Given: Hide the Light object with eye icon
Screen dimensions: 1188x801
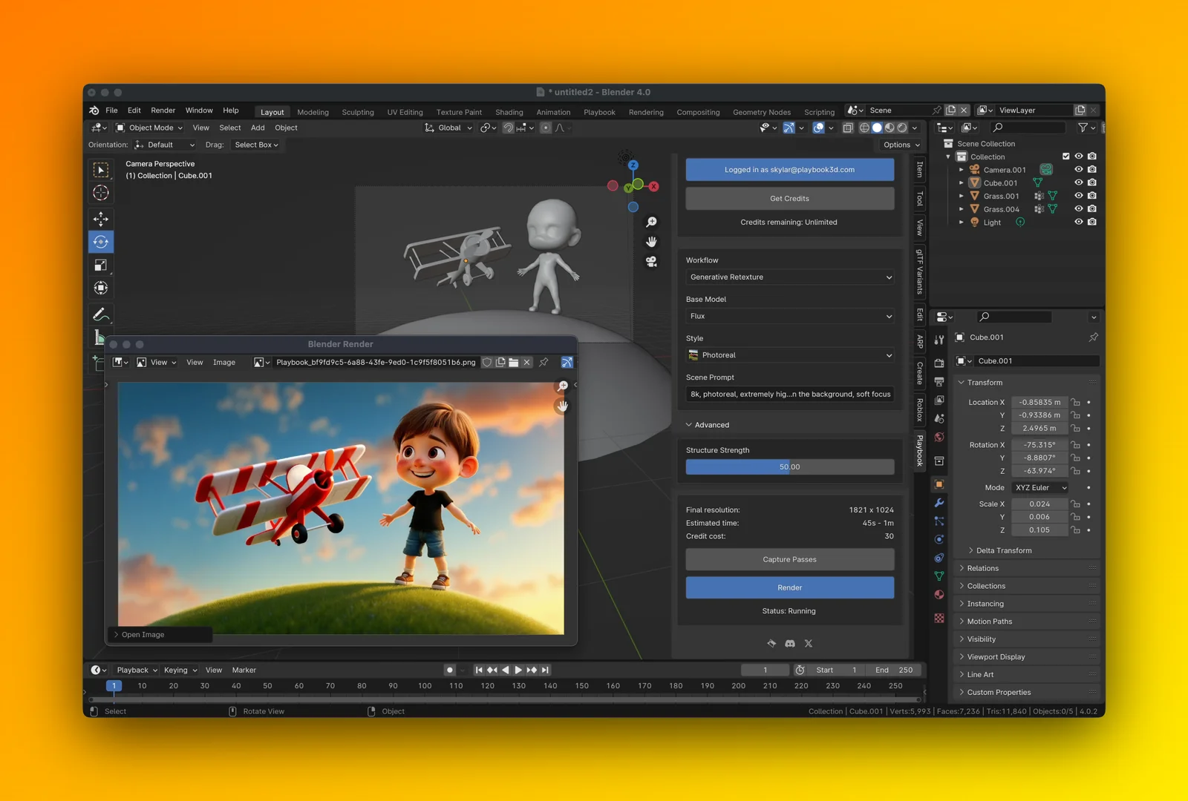Looking at the screenshot, I should point(1078,222).
